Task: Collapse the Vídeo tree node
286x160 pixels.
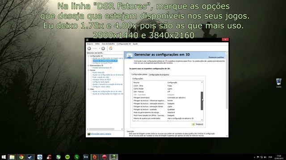Action: tap(88, 89)
